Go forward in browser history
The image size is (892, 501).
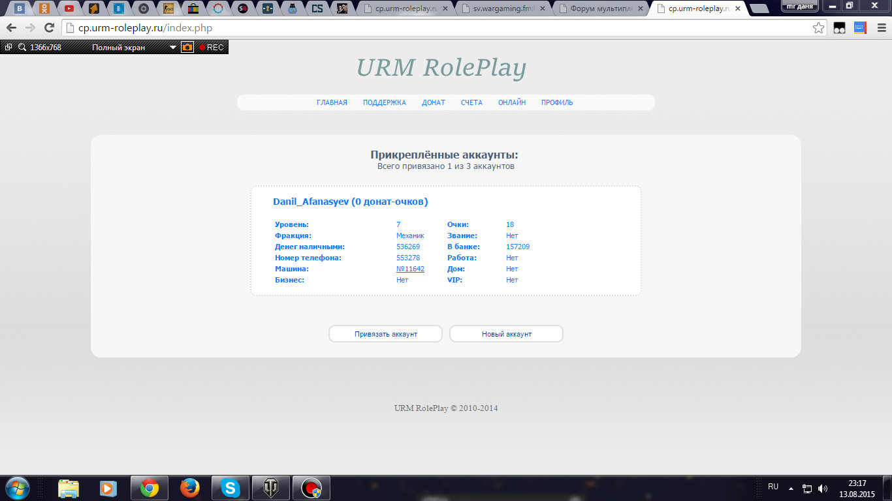click(30, 28)
